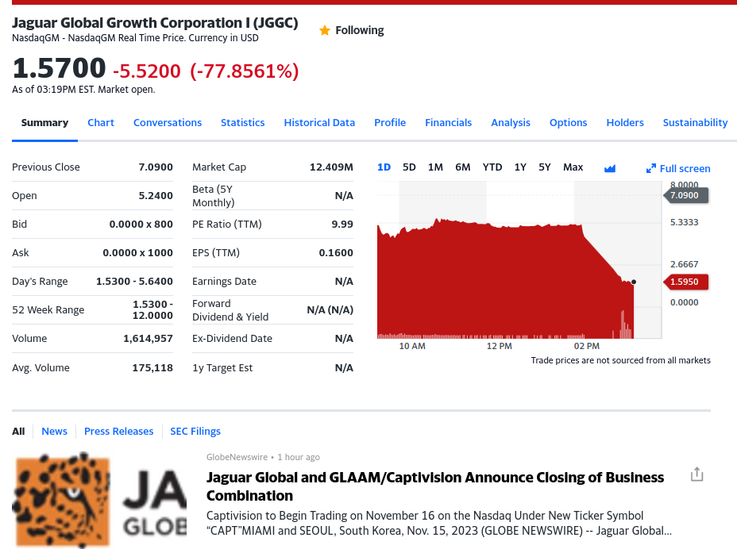Viewport: 737px width, 553px height.
Task: Select the Max chart range
Action: point(573,167)
